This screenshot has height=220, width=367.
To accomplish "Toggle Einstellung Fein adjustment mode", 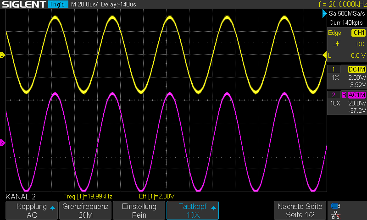I will 139,210.
